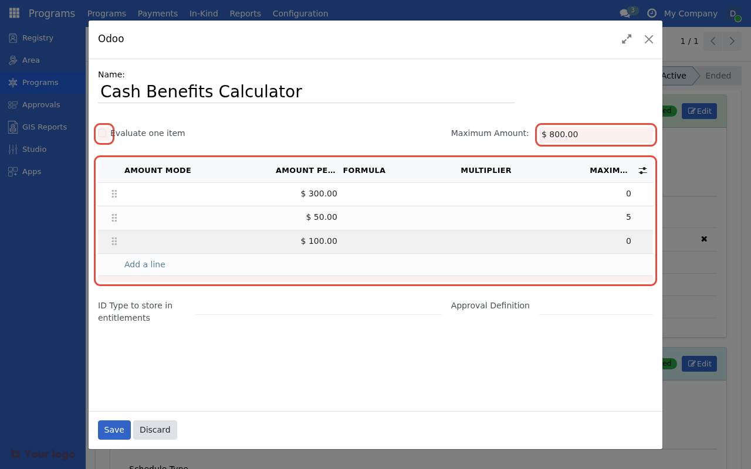751x469 pixels.
Task: Open the Area section in sidebar
Action: click(x=29, y=60)
